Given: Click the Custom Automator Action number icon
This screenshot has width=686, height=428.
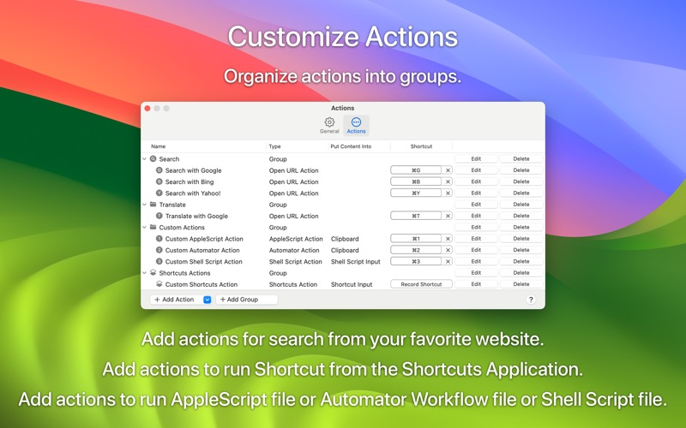Looking at the screenshot, I should 159,250.
